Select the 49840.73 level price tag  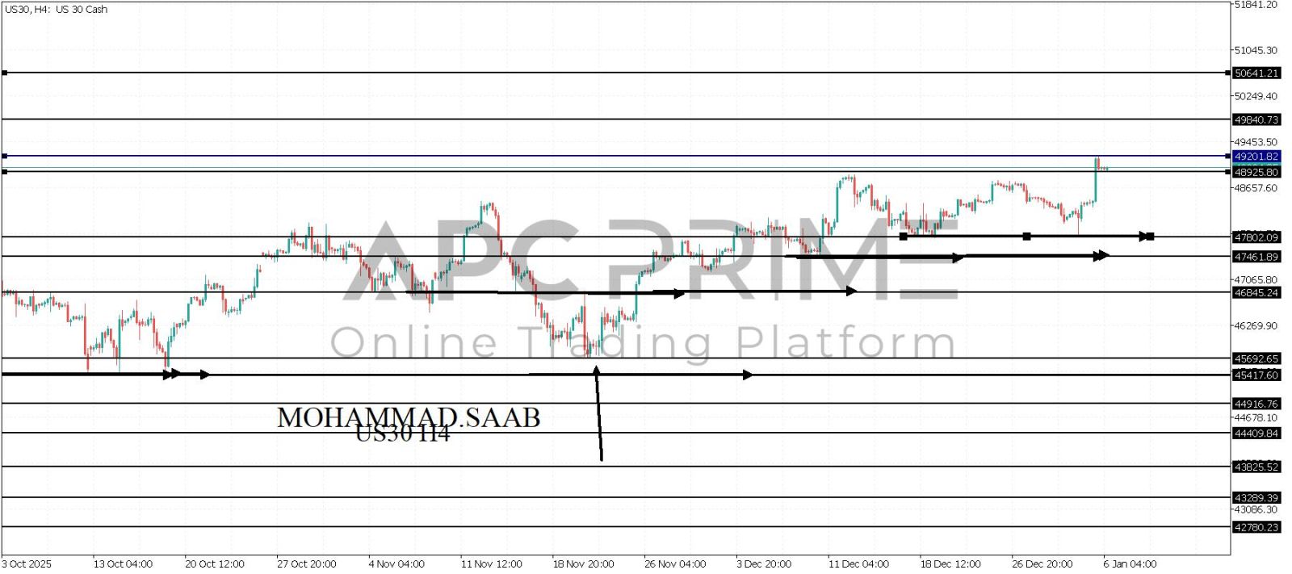tap(1256, 119)
